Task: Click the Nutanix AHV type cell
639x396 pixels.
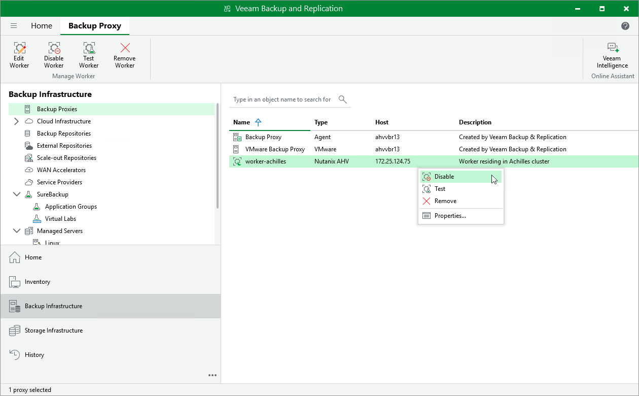Action: point(332,161)
